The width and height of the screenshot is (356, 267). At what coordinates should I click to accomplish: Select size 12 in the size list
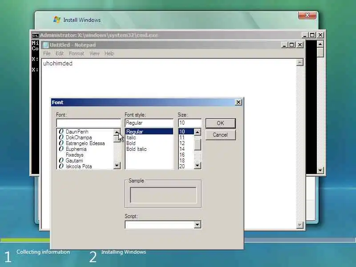coord(182,143)
